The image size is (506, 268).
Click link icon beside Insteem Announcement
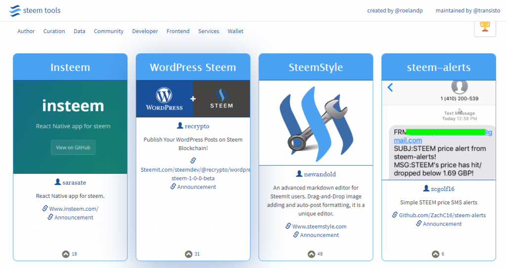(50, 217)
